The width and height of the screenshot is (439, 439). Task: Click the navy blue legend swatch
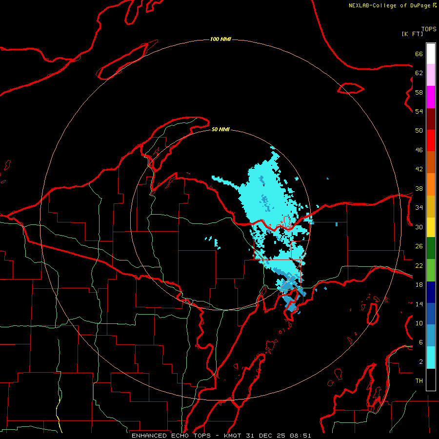431,292
